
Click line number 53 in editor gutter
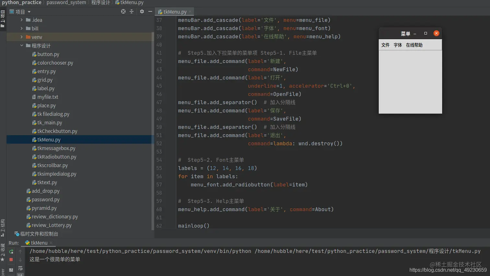tap(159, 152)
